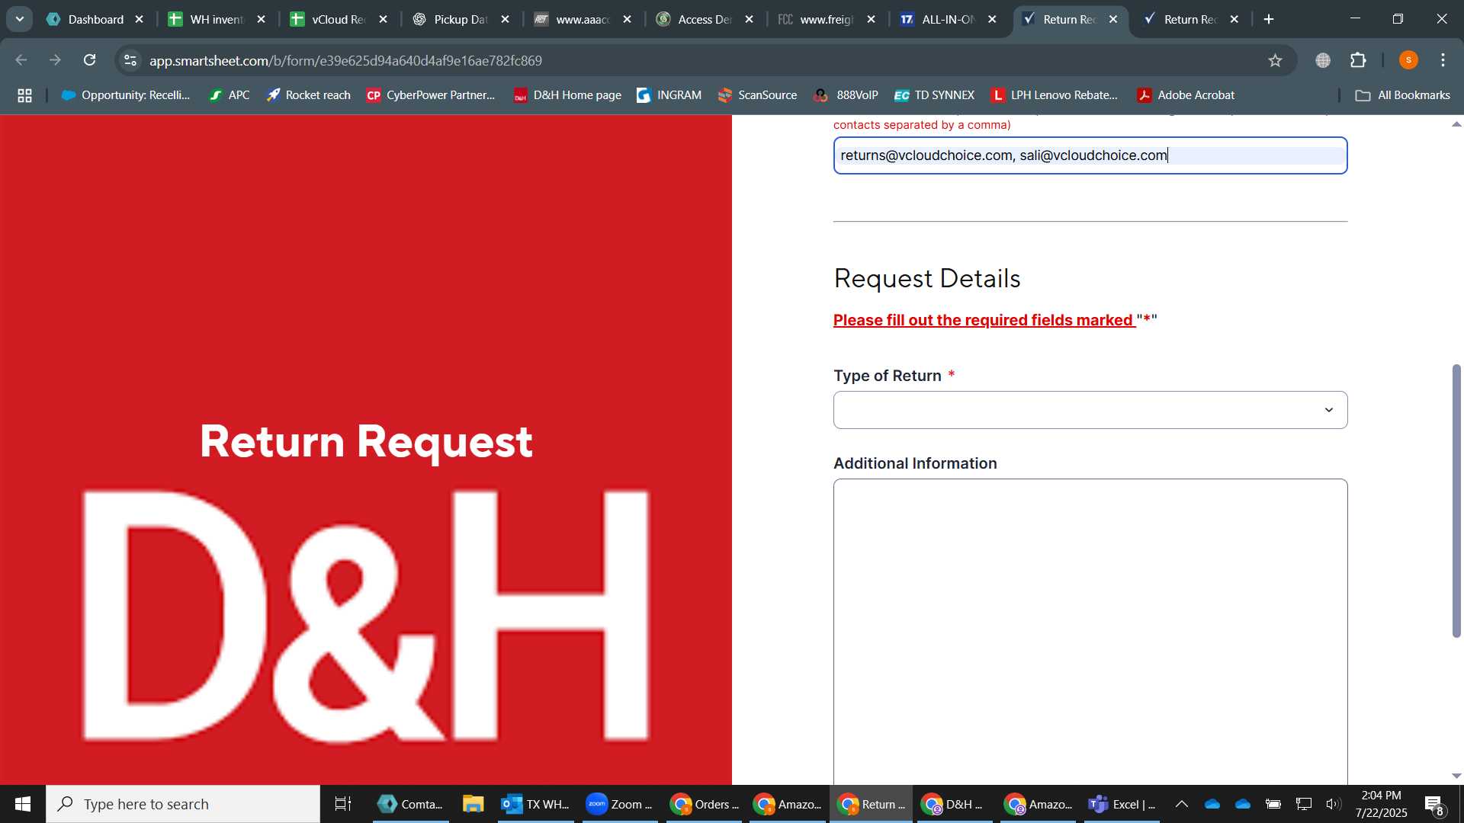The image size is (1464, 823).
Task: Open the 888VoIP bookmark
Action: pos(846,95)
